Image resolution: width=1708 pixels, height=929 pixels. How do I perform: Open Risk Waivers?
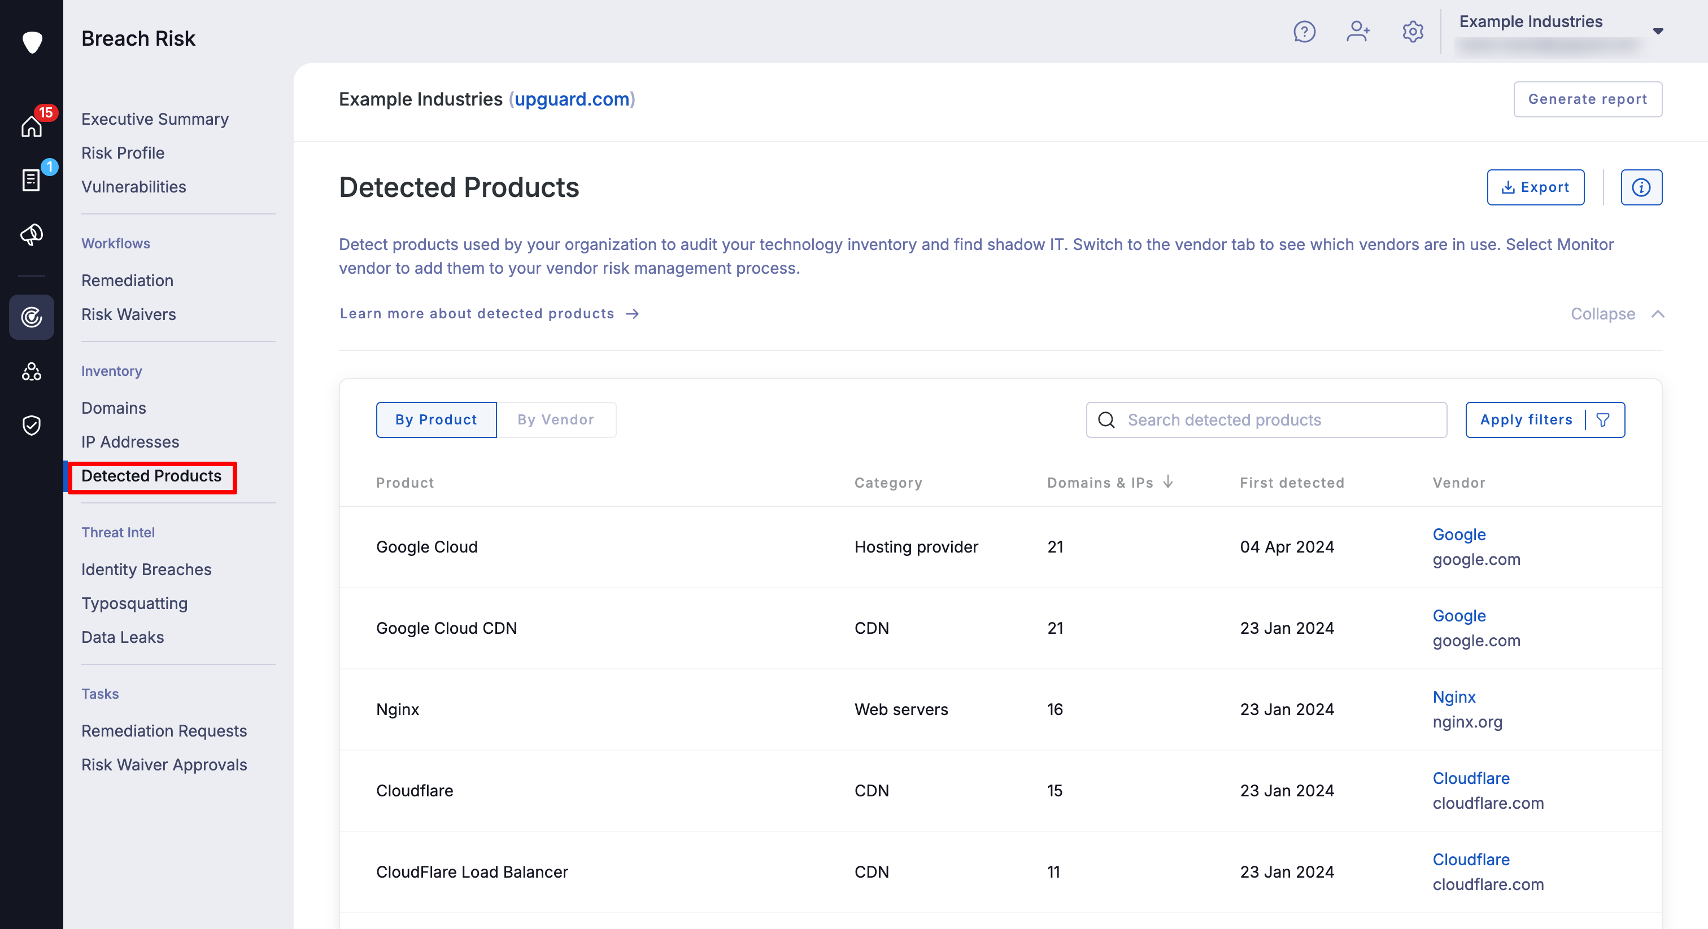pos(129,314)
